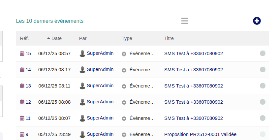Click status dot of event 15

(263, 53)
